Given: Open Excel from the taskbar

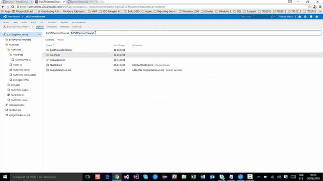Looking at the screenshot, I should click(193, 177).
